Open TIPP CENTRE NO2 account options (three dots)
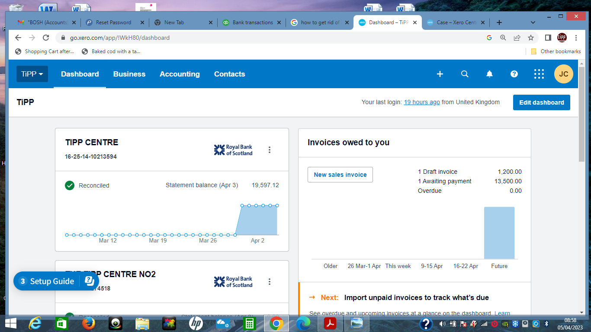The image size is (591, 332). [270, 282]
